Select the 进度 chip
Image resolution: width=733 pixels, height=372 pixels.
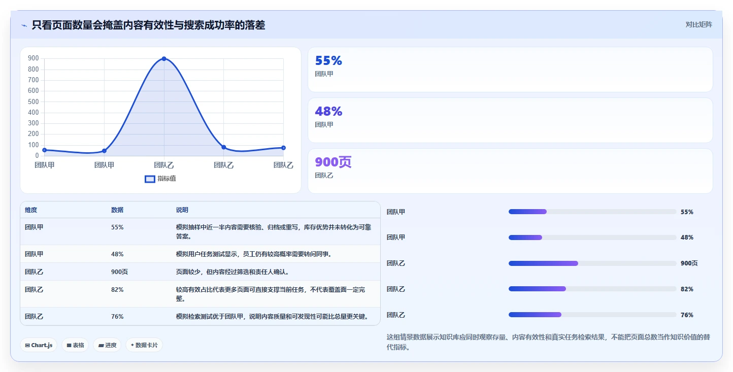point(107,345)
